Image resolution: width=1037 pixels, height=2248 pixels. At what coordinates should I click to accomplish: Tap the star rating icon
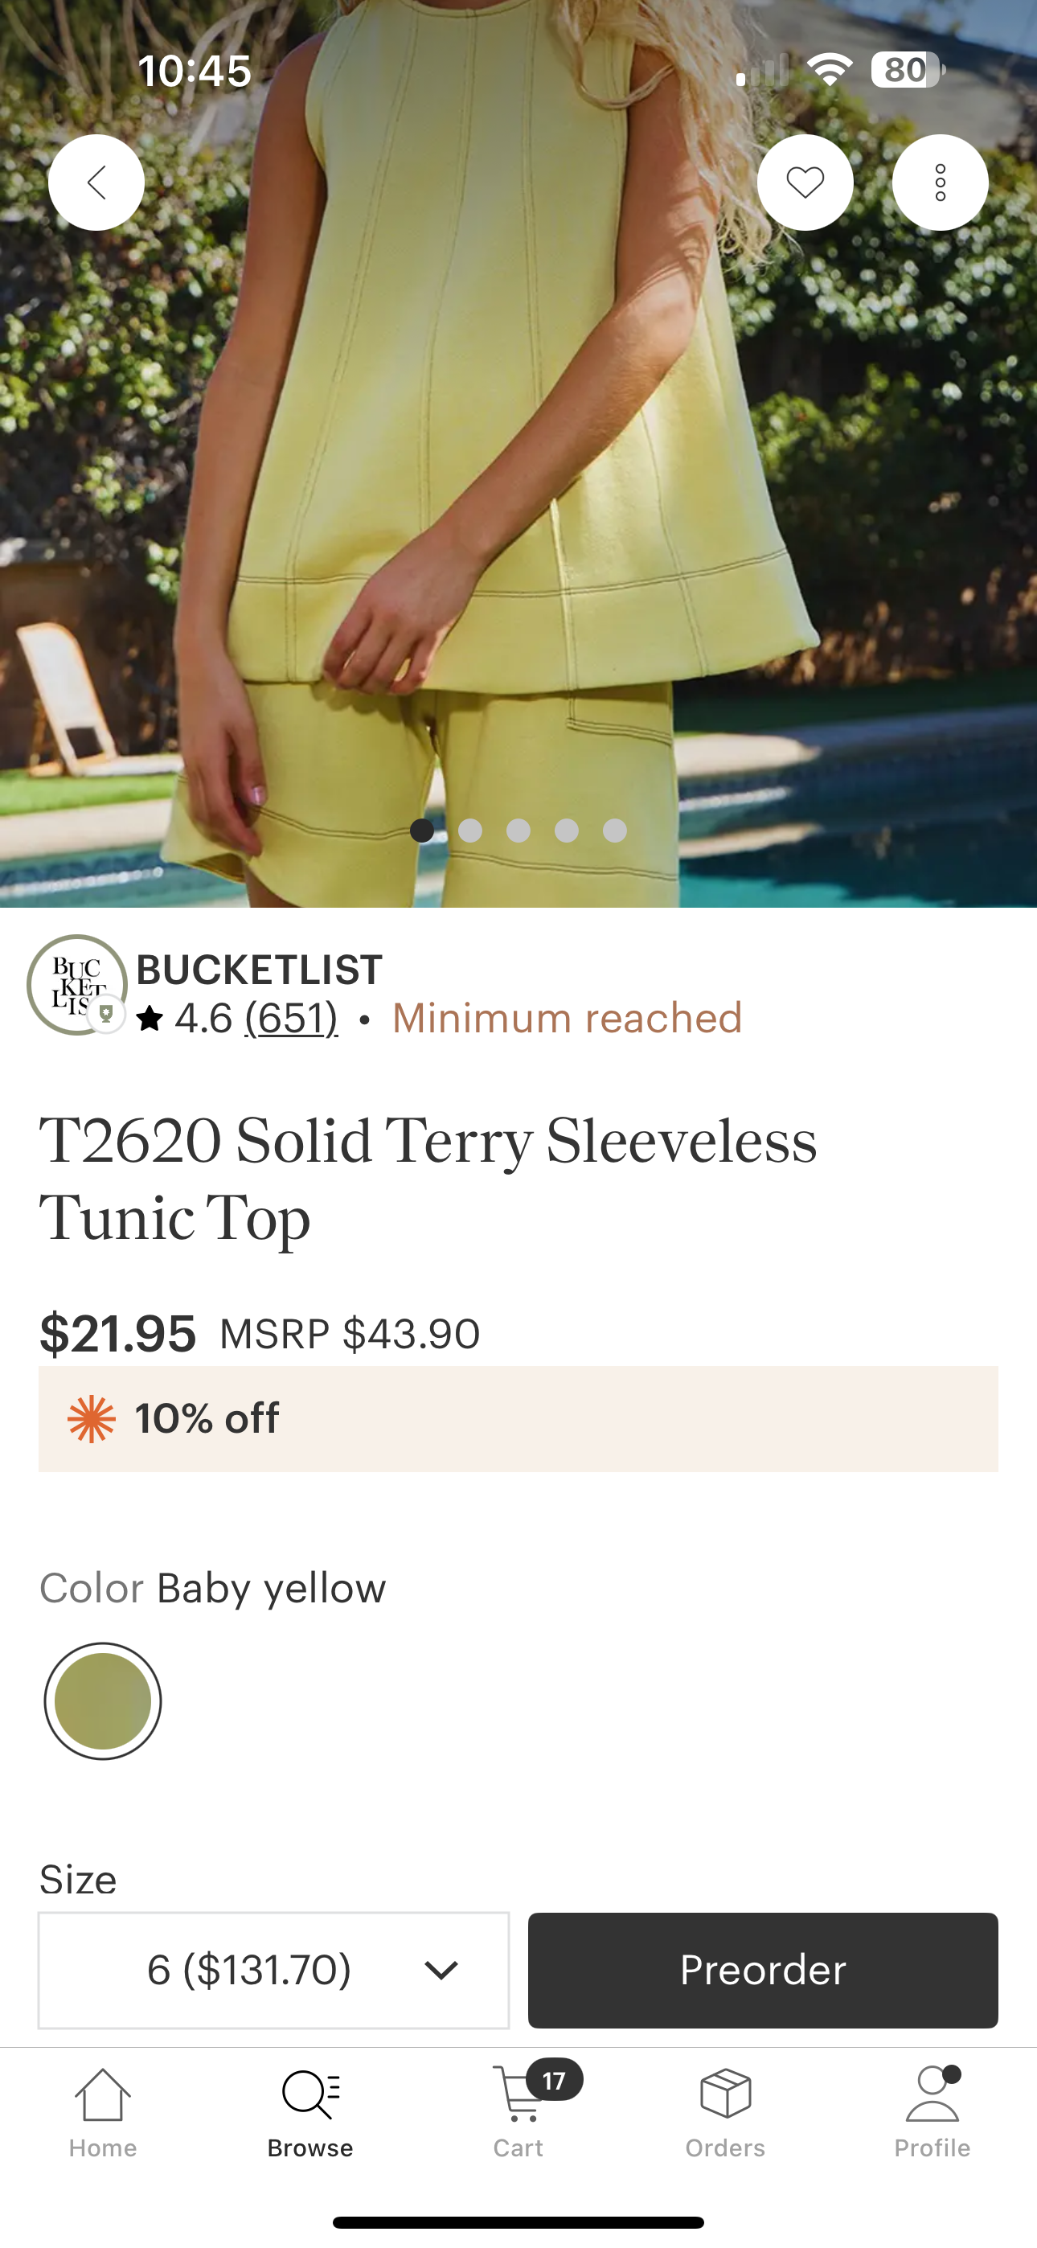[x=150, y=1019]
